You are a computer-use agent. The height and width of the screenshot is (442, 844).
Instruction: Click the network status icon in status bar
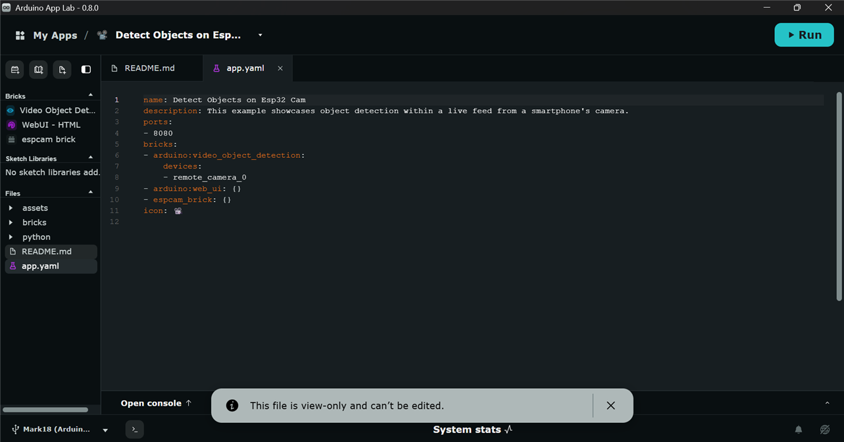[825, 430]
